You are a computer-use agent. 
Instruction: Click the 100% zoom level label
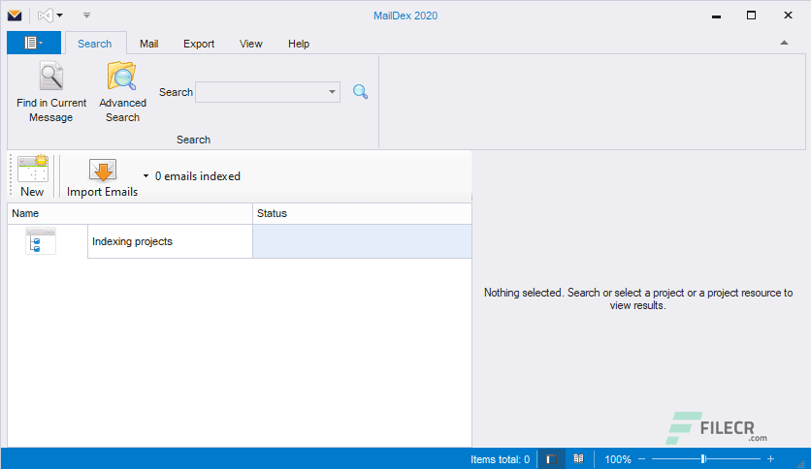click(618, 459)
